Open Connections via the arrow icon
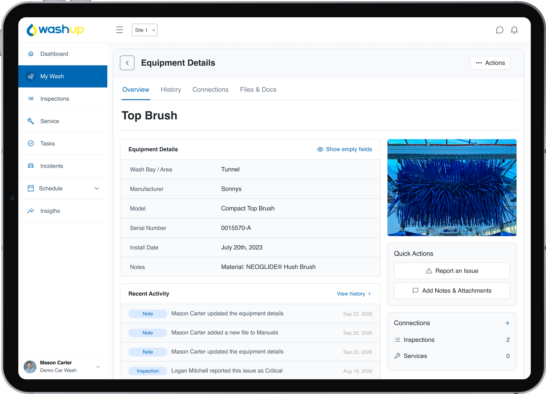The width and height of the screenshot is (546, 394). 507,323
